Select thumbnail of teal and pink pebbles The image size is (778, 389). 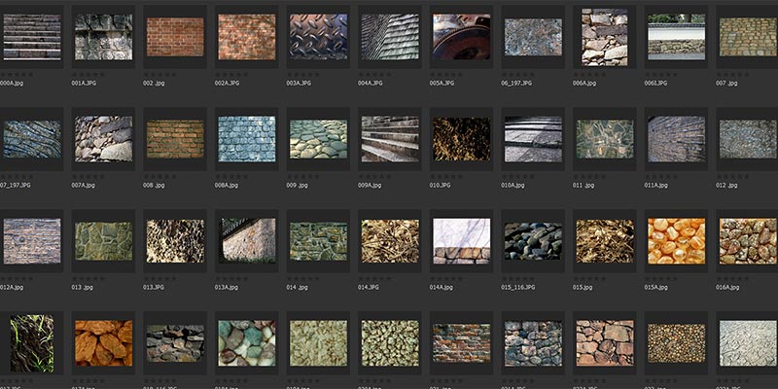tap(247, 343)
